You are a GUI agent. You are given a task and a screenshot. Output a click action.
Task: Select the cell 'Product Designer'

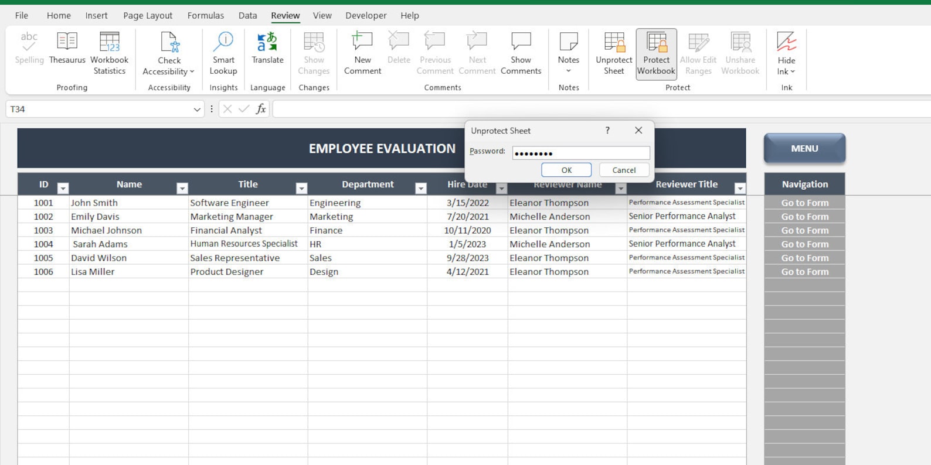248,272
